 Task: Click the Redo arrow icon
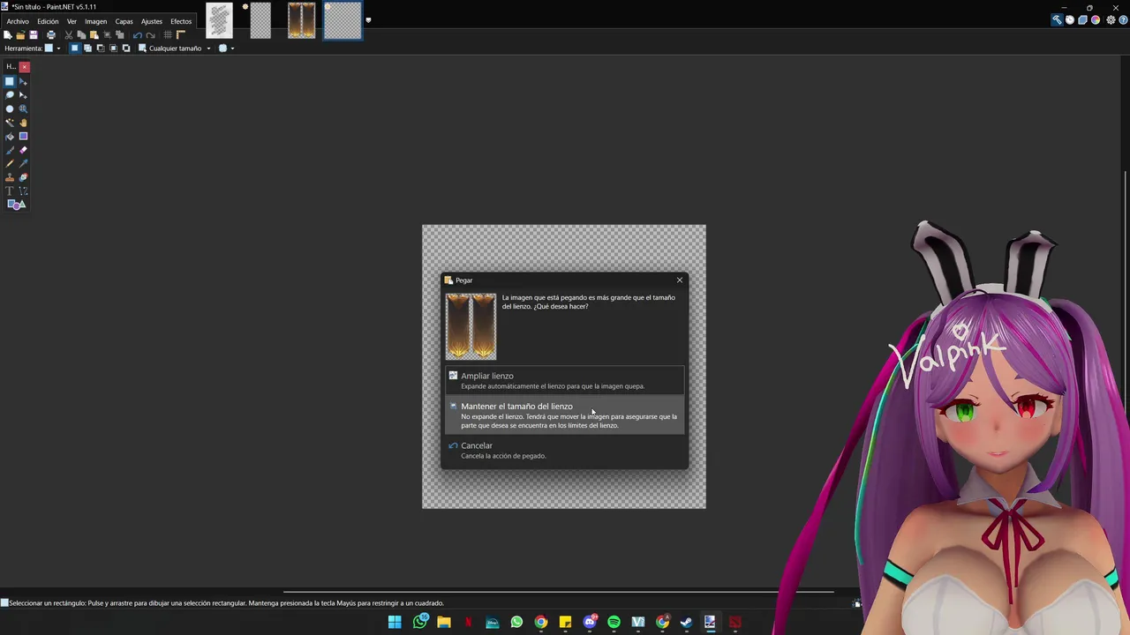tap(150, 35)
